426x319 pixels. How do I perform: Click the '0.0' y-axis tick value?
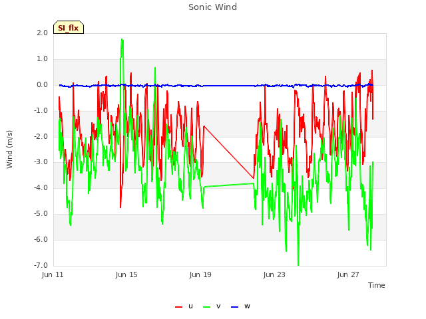(42, 85)
